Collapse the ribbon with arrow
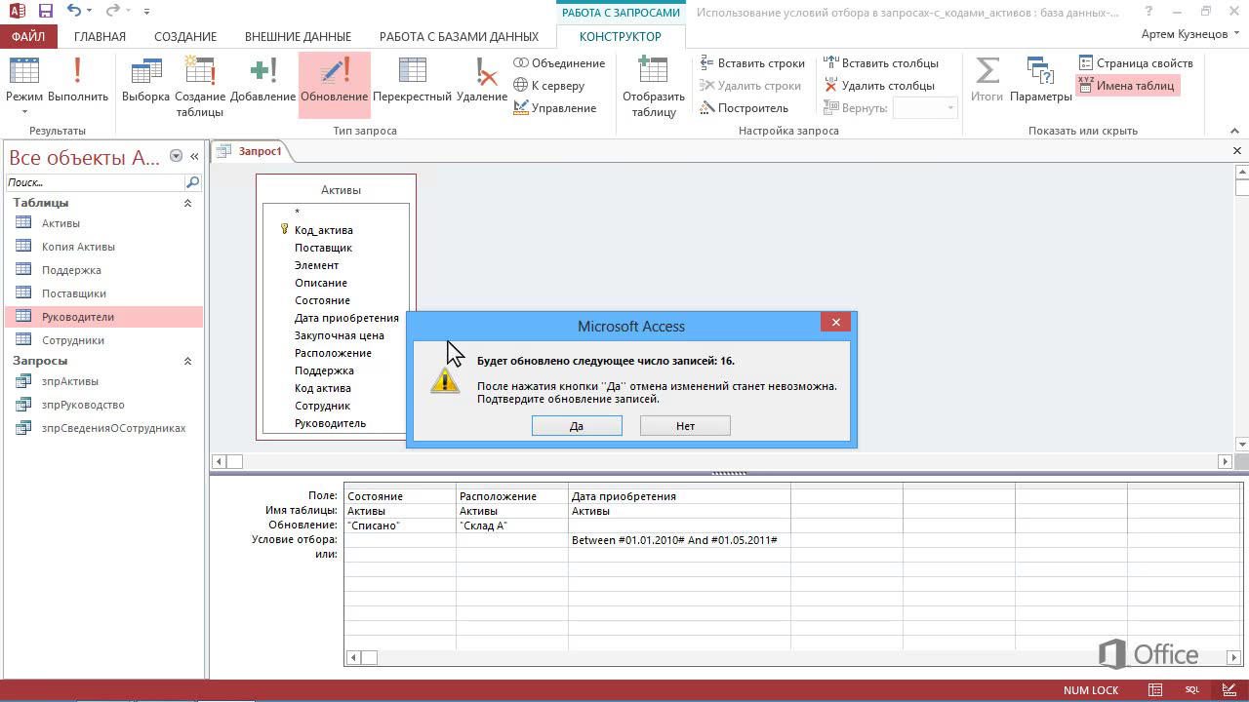The image size is (1249, 702). coord(1233,131)
